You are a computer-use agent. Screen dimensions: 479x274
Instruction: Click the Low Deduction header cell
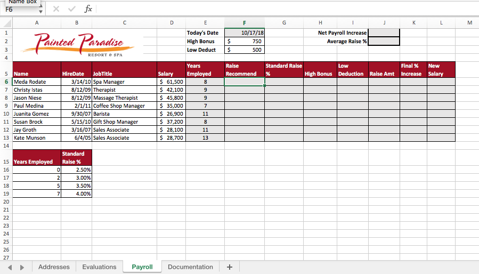point(353,69)
